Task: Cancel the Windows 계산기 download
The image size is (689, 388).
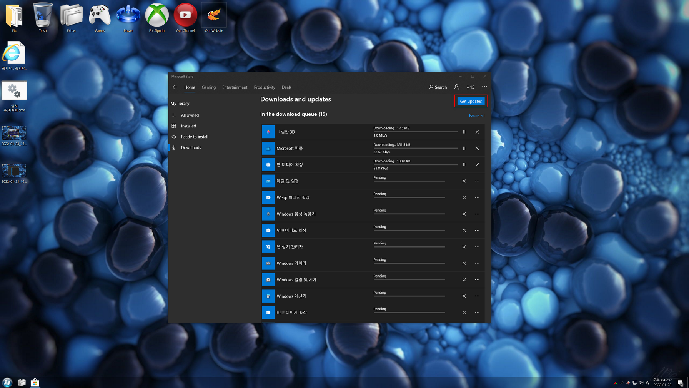Action: [464, 296]
